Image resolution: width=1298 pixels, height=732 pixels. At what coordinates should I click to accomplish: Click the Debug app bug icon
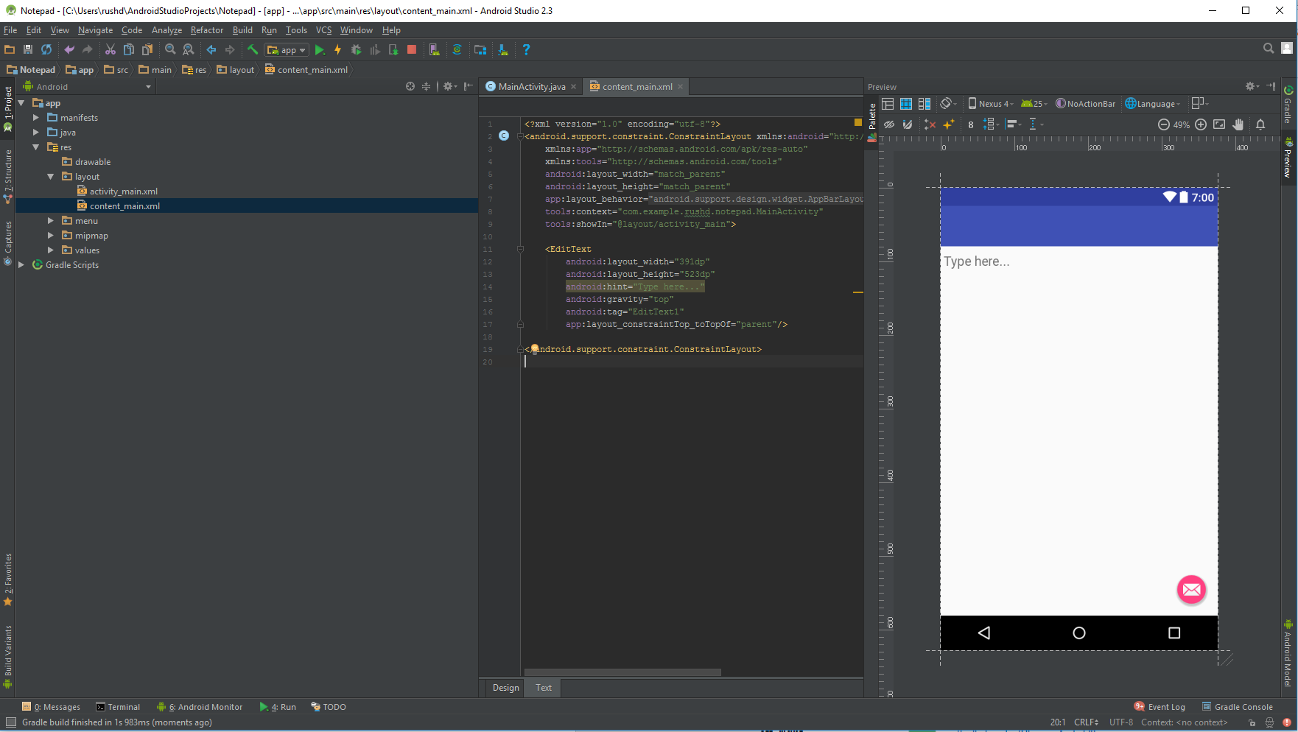pos(356,50)
